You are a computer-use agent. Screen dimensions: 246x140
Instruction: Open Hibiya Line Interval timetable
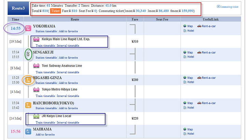[x=68, y=96]
